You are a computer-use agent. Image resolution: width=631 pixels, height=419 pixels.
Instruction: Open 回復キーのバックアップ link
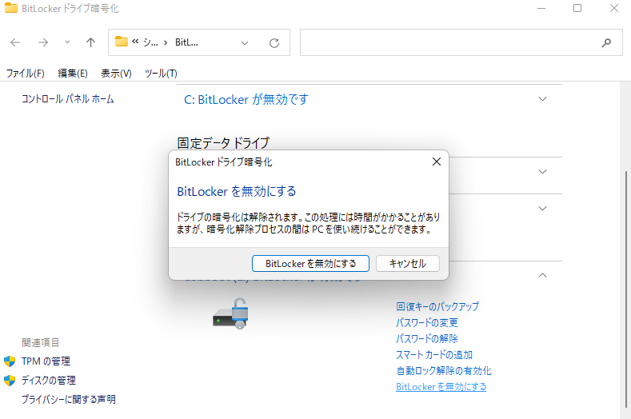click(x=437, y=307)
